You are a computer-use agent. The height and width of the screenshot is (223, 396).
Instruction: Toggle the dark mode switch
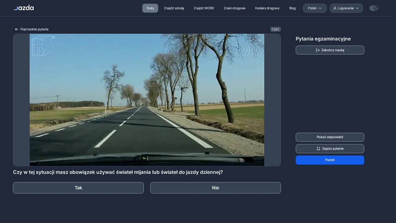coord(374,8)
